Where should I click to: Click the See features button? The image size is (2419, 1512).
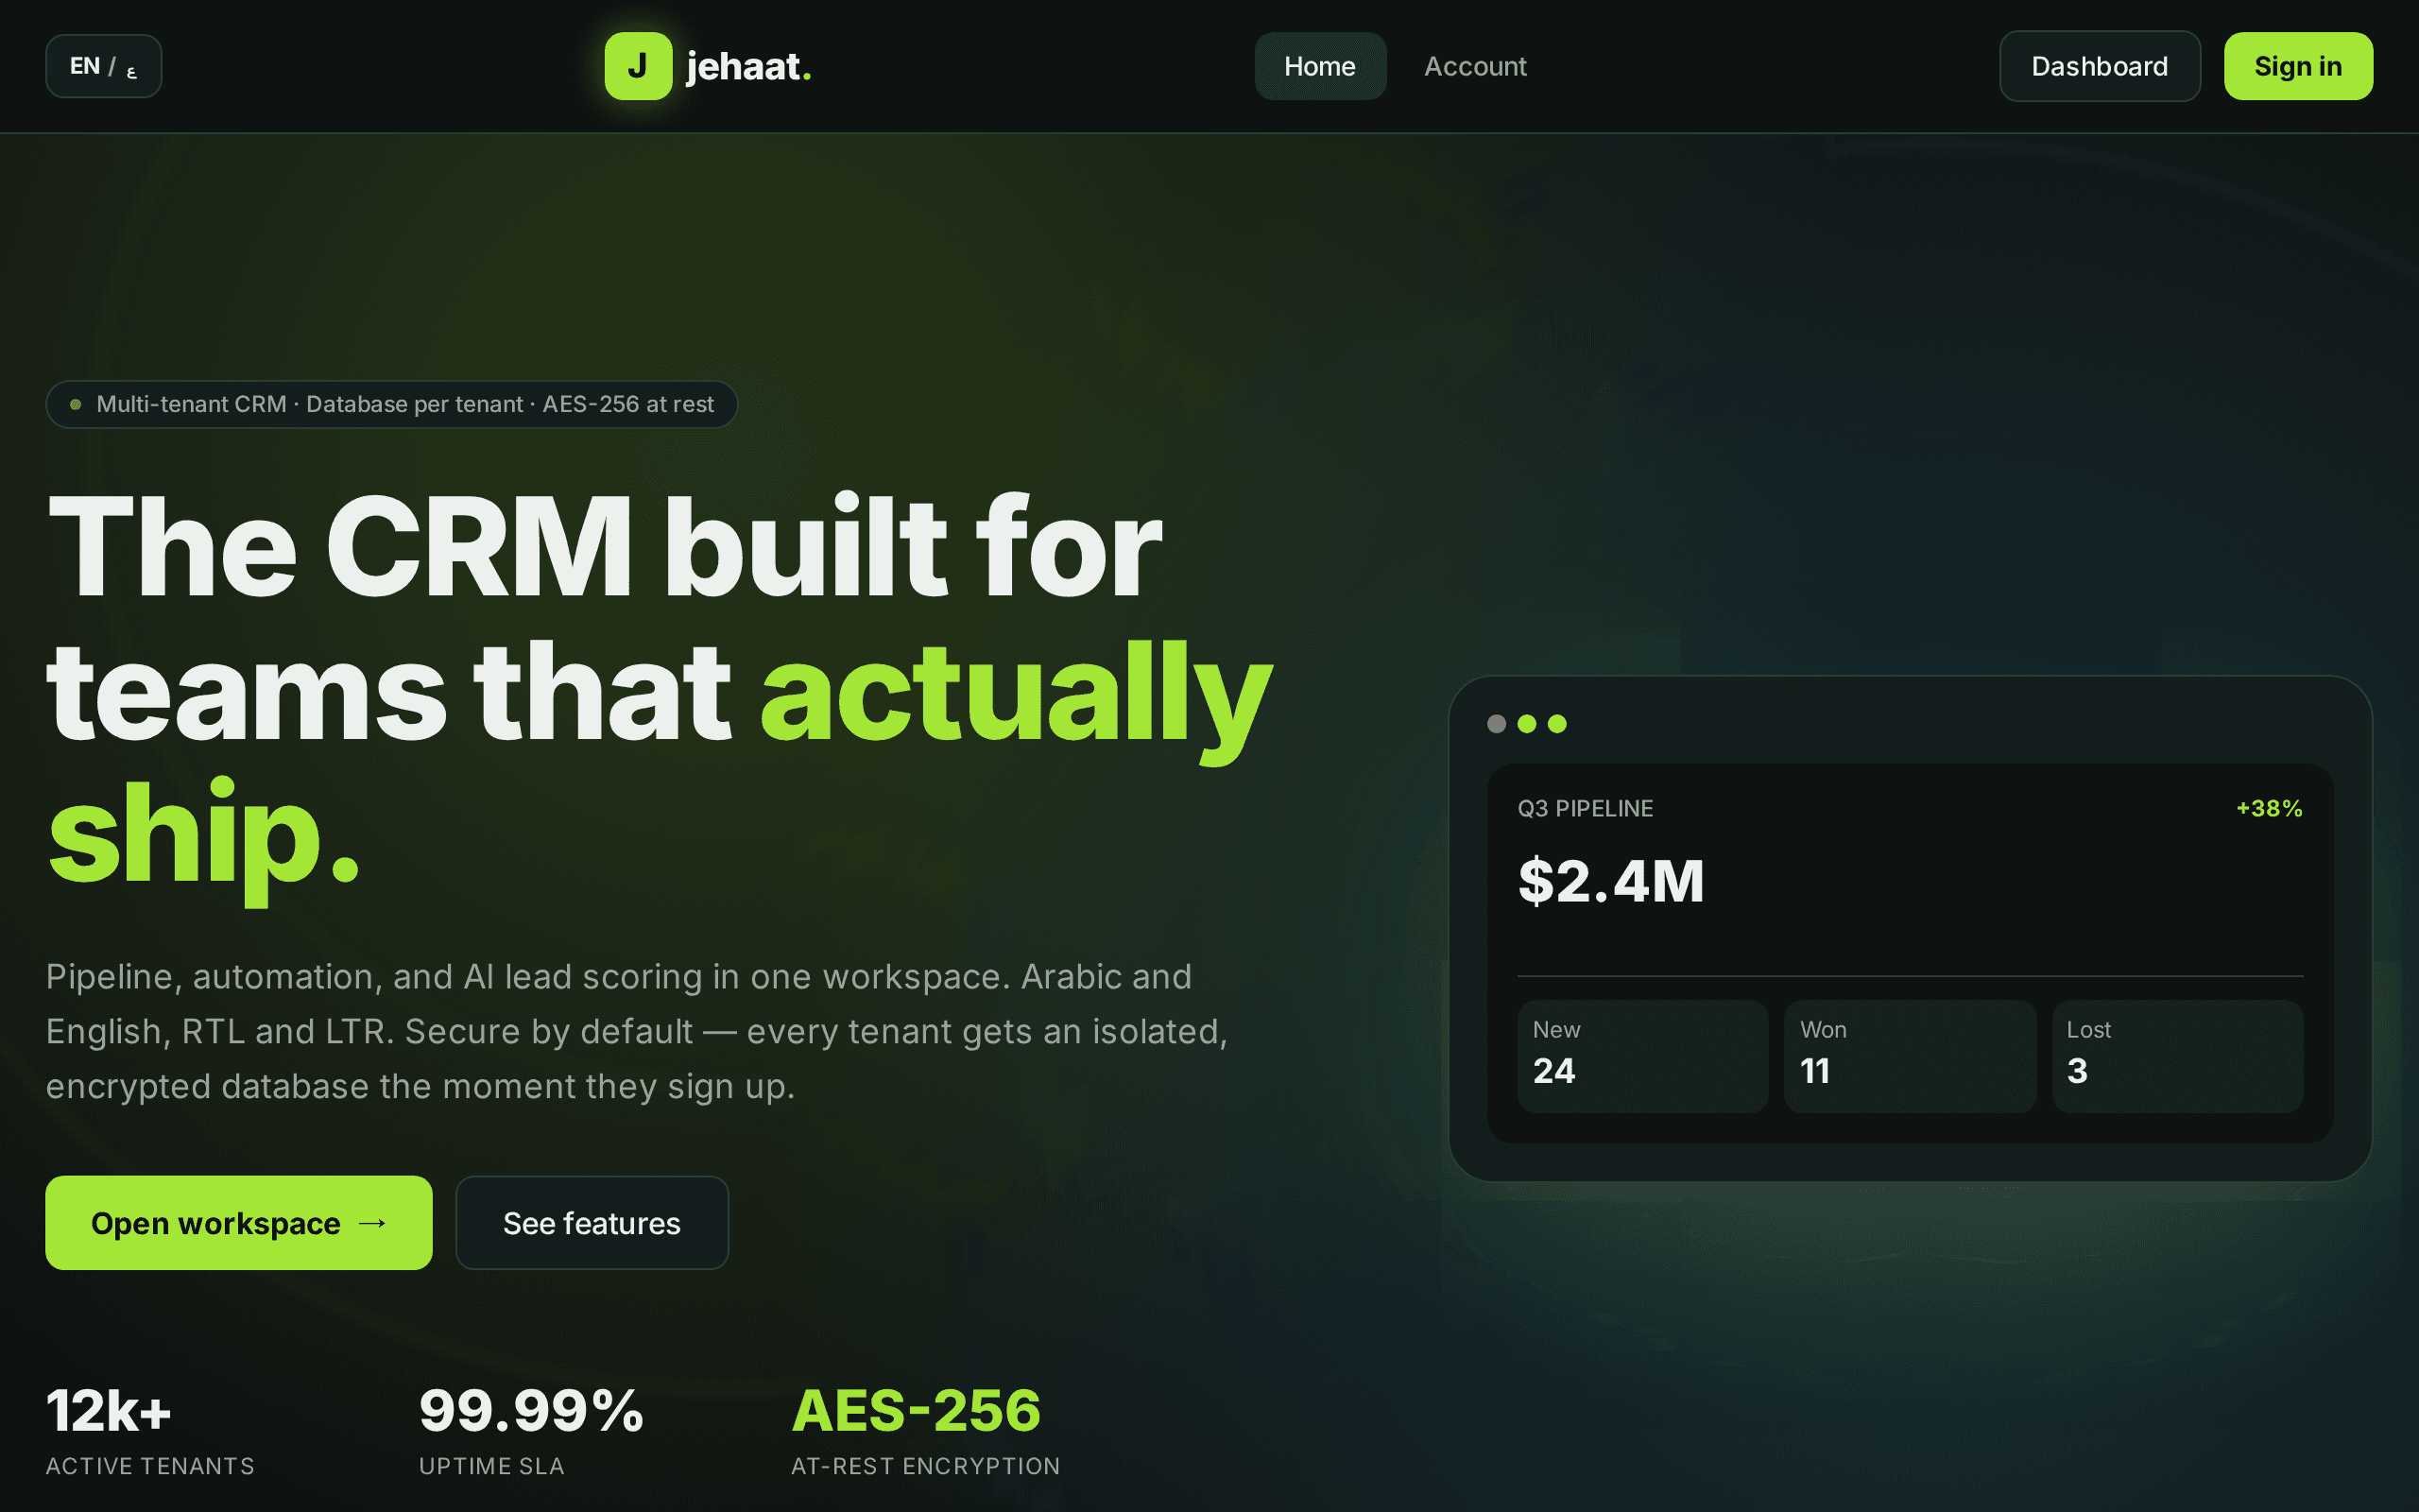pyautogui.click(x=592, y=1222)
